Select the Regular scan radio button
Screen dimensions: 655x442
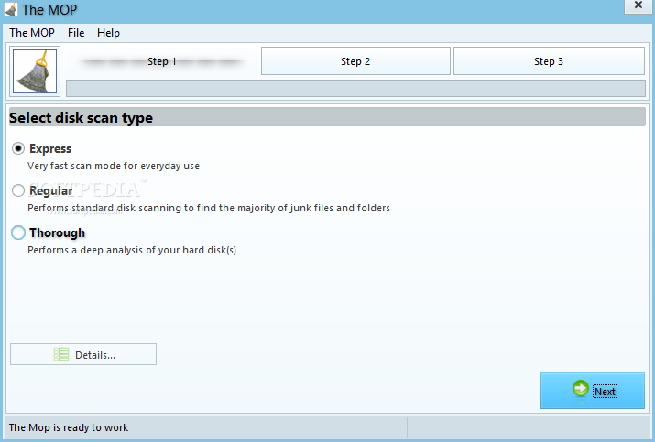(x=18, y=190)
